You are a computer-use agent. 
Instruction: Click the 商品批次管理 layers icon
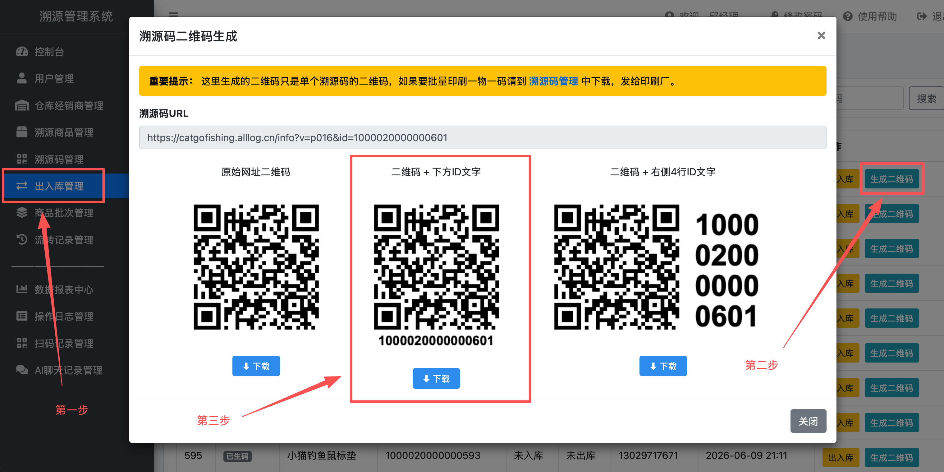[x=22, y=213]
